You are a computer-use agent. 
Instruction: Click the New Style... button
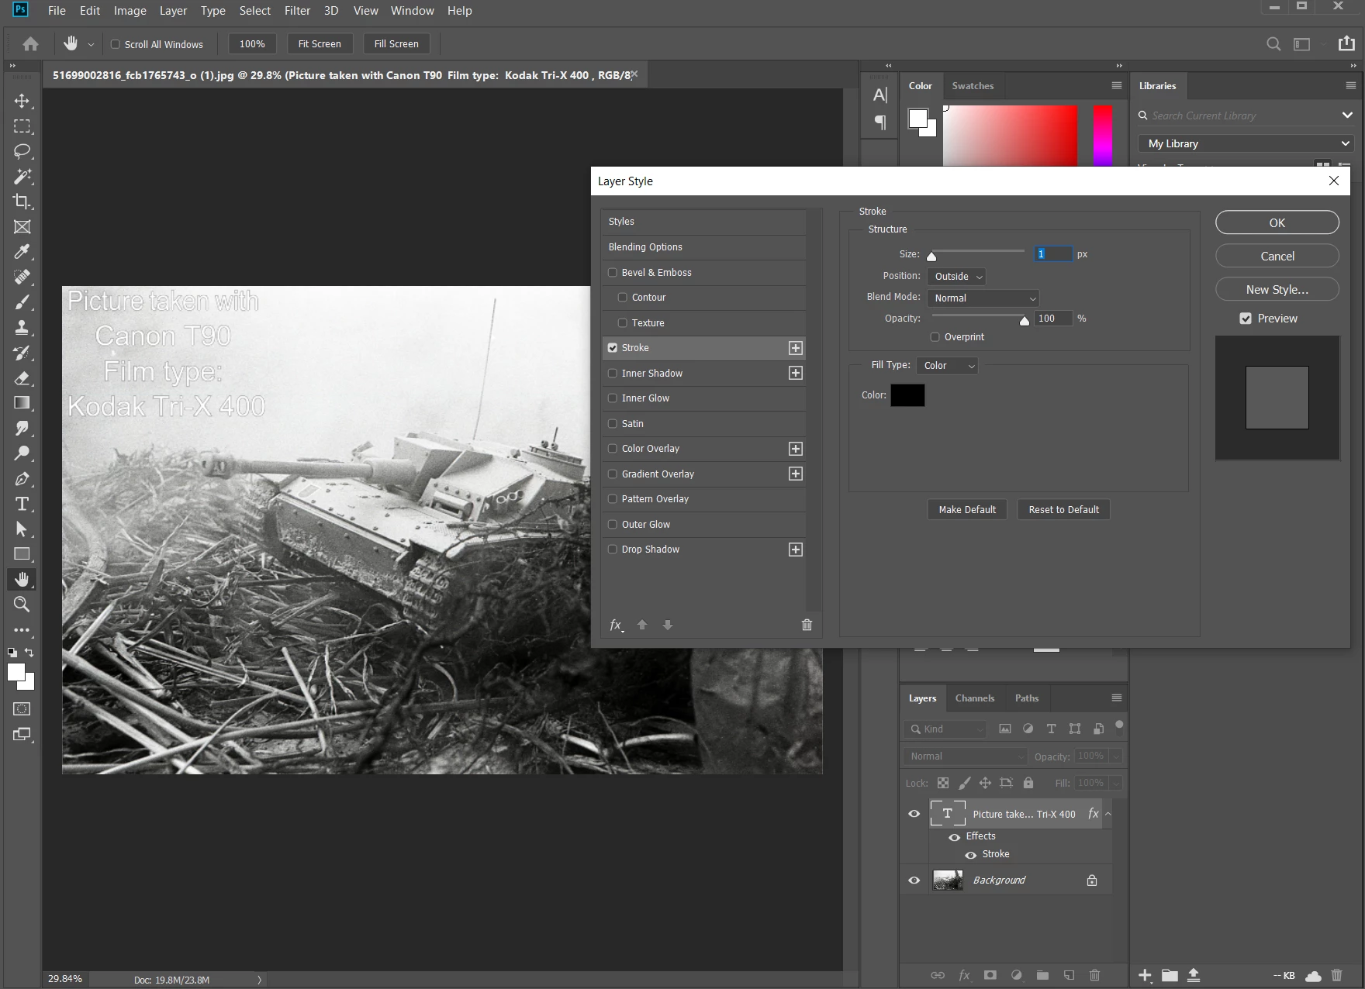(1277, 289)
